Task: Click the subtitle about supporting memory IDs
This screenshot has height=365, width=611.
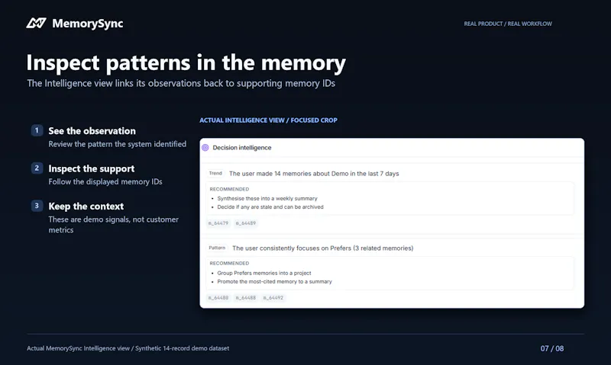Action: [x=181, y=83]
